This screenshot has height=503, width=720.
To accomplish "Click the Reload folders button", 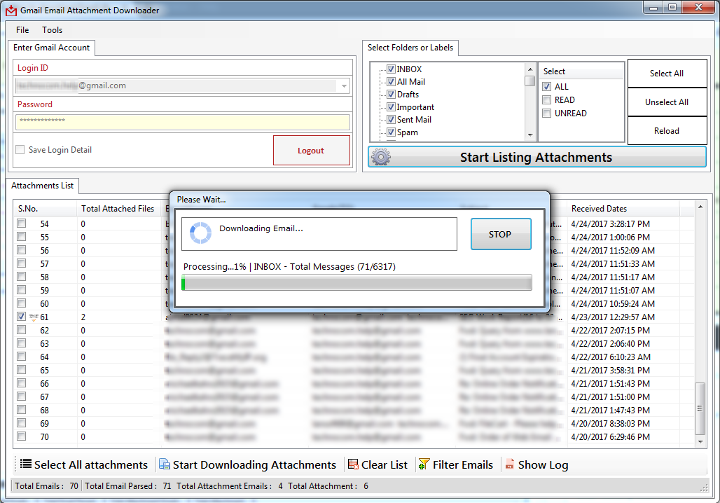I will click(x=667, y=131).
